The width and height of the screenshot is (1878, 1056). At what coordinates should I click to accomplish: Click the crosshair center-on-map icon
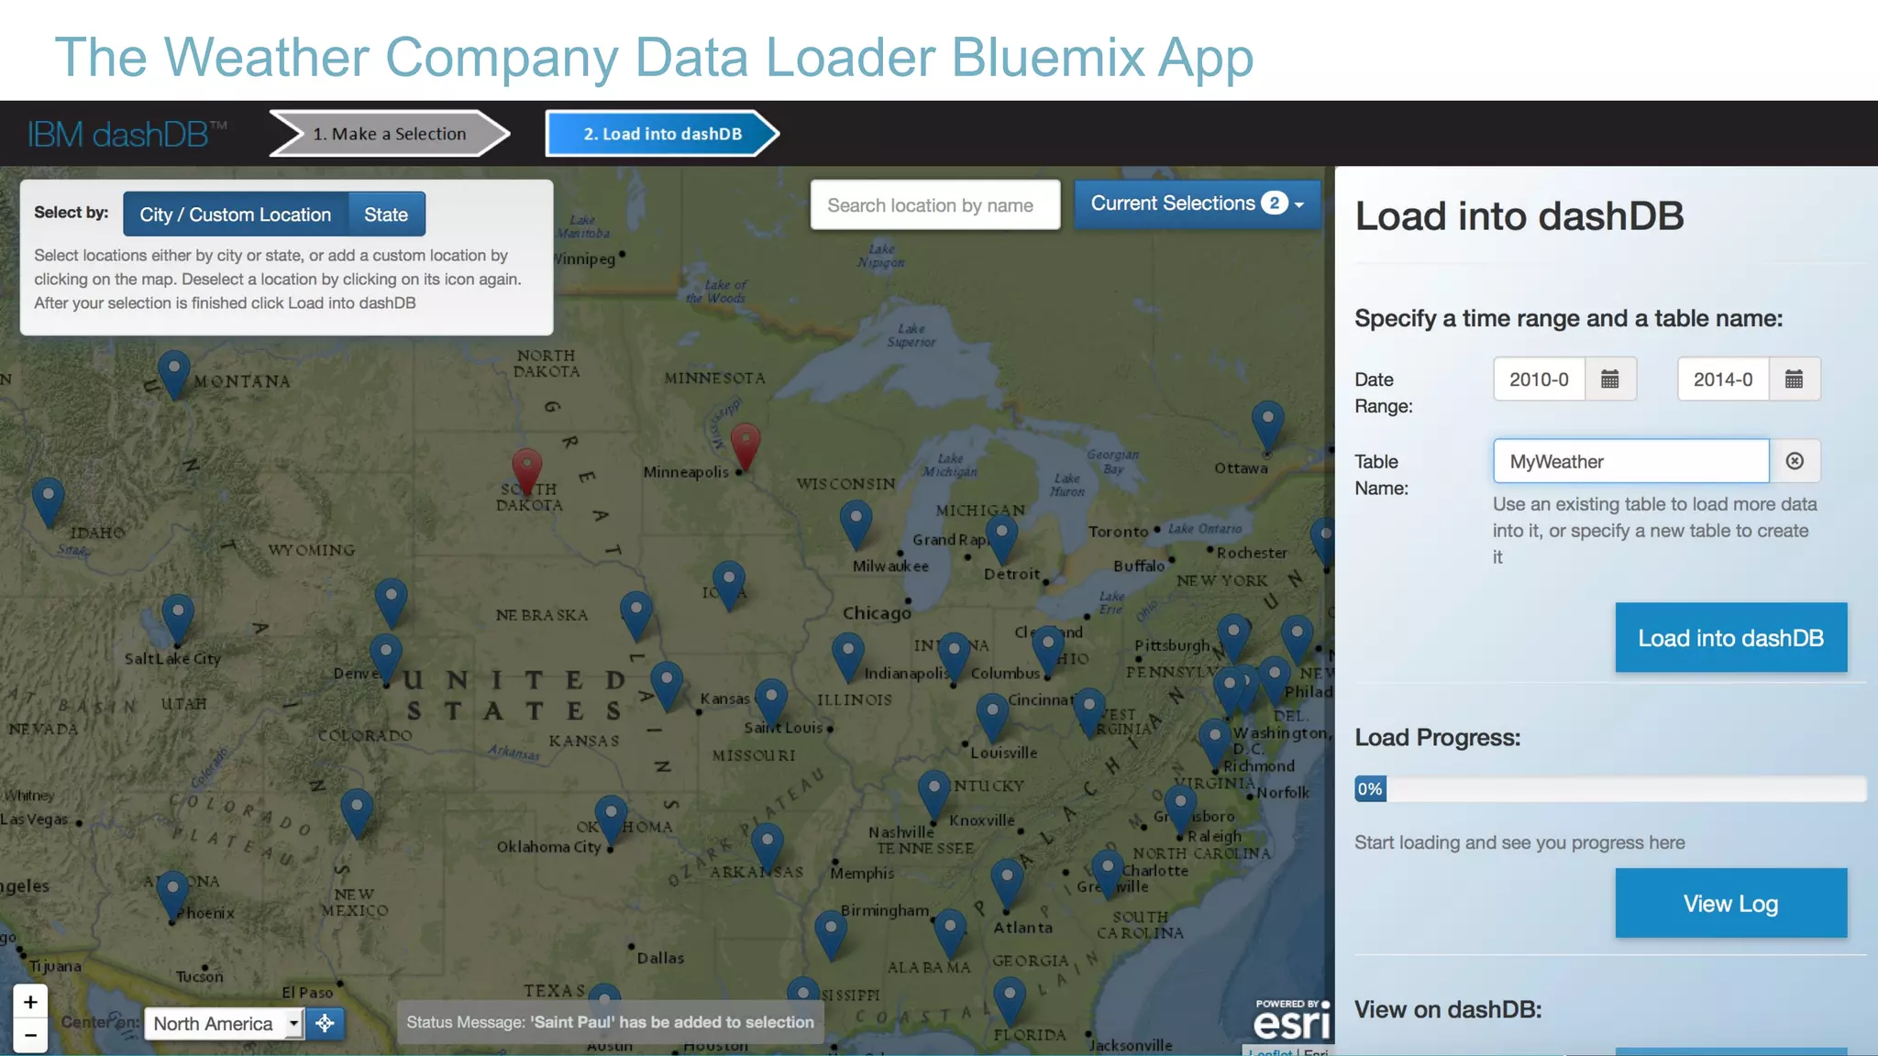pyautogui.click(x=325, y=1023)
